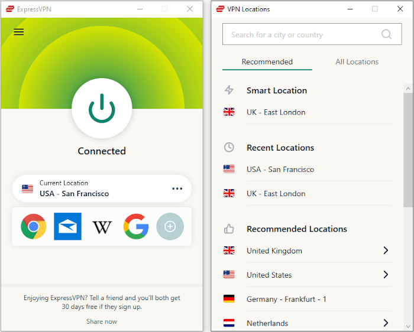Add a new shortcut with plus icon
Screen dimensions: 414x332
click(170, 226)
